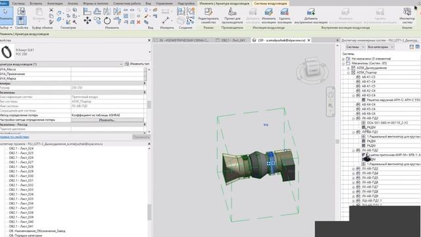Image resolution: width=421 pixels, height=237 pixels.
Task: Collapse the ADSK_Подпор tree node
Action: [349, 72]
